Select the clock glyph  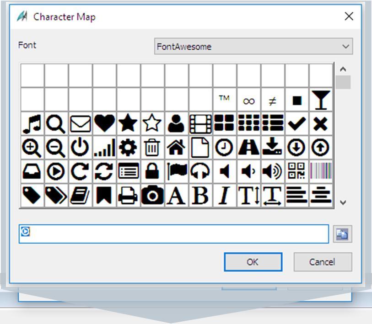224,148
